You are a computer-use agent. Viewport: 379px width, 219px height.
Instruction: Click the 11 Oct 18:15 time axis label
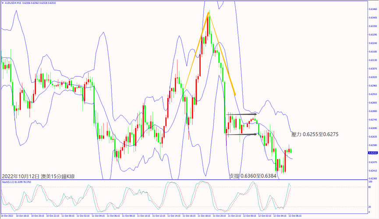204,216
